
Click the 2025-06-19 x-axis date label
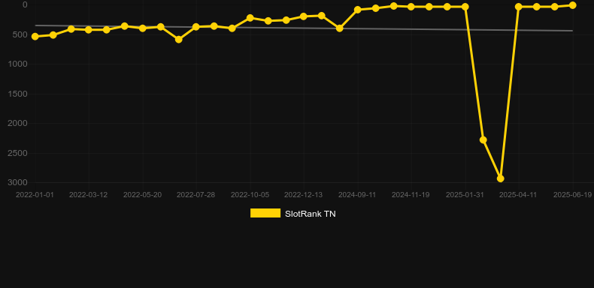pos(572,195)
